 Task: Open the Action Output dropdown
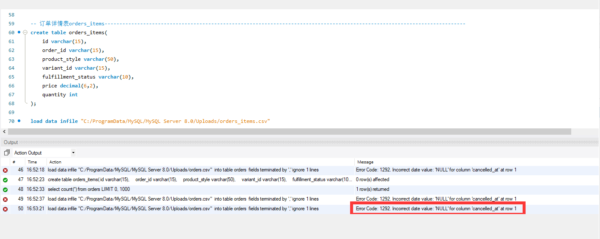click(73, 153)
